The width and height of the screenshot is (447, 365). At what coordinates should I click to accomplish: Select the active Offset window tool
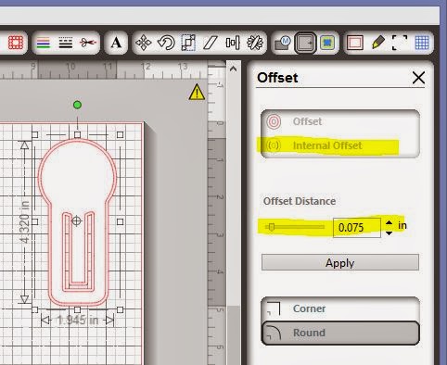coord(305,43)
